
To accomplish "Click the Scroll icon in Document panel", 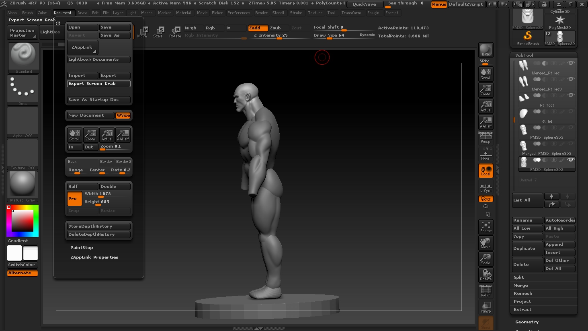I will (74, 135).
